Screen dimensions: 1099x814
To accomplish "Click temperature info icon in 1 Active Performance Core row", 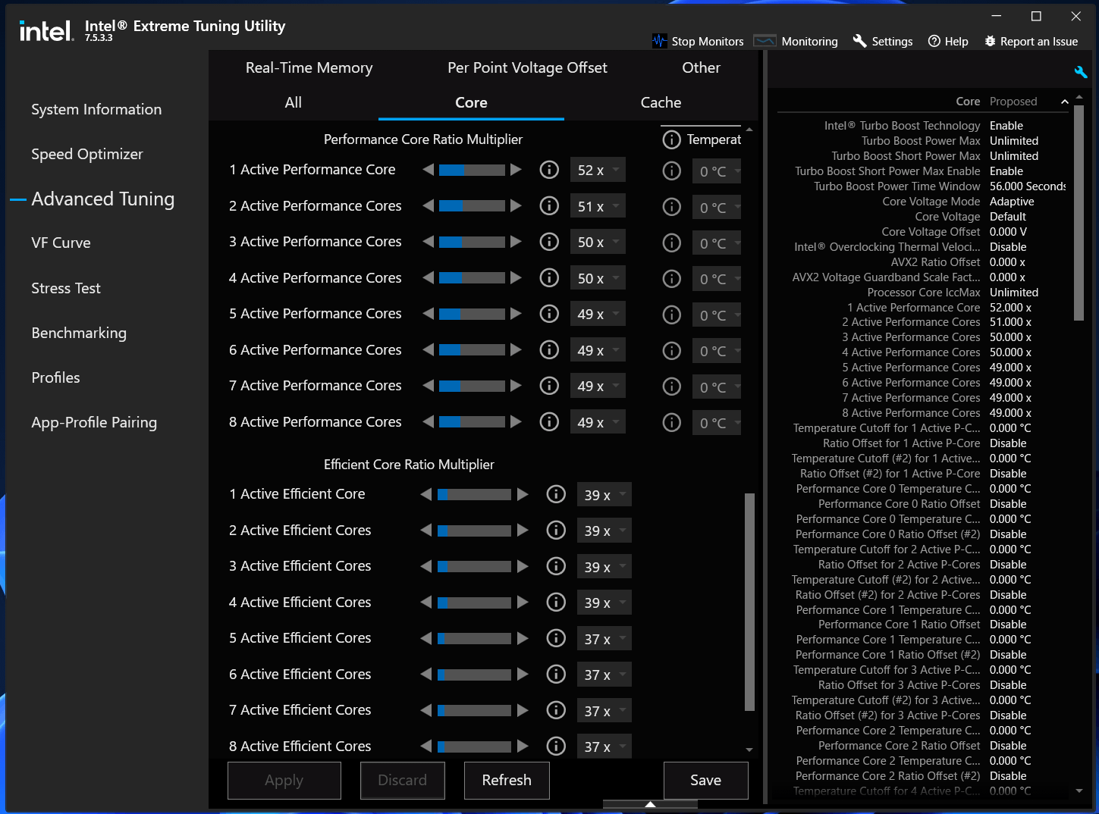I will (x=672, y=171).
